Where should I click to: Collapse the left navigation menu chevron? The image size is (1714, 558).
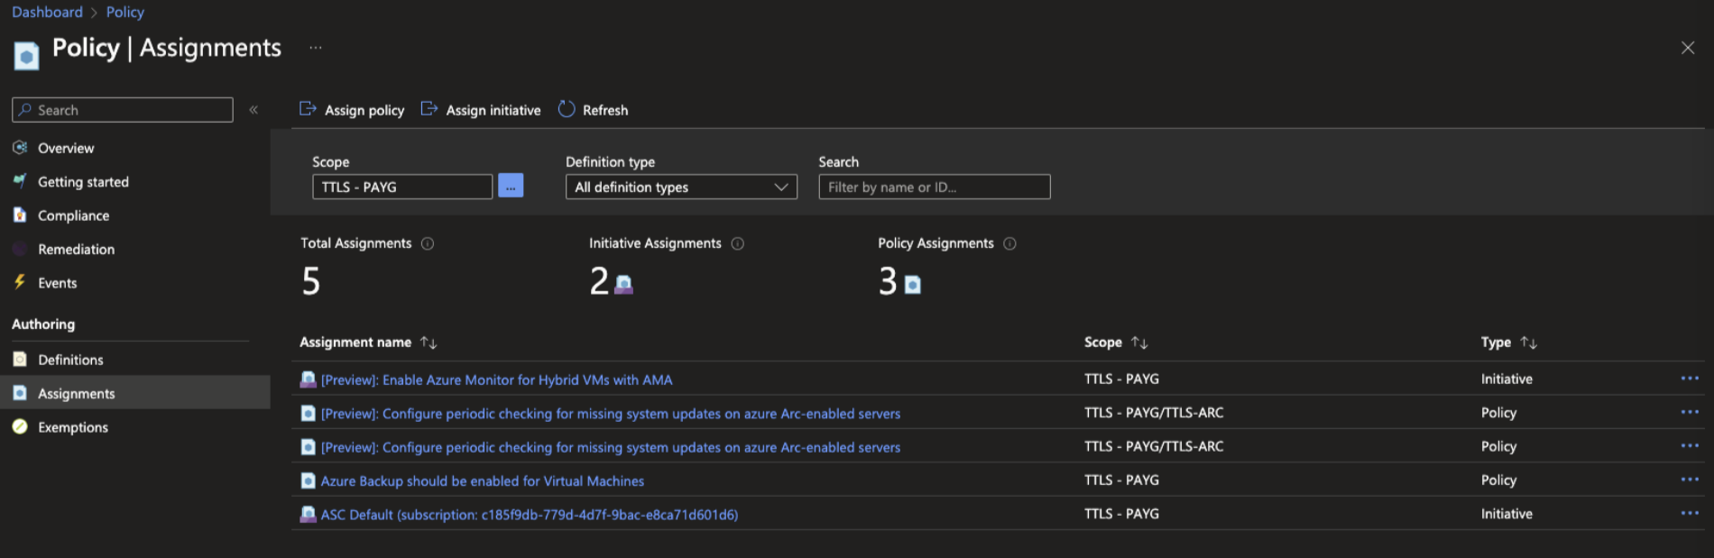tap(253, 109)
